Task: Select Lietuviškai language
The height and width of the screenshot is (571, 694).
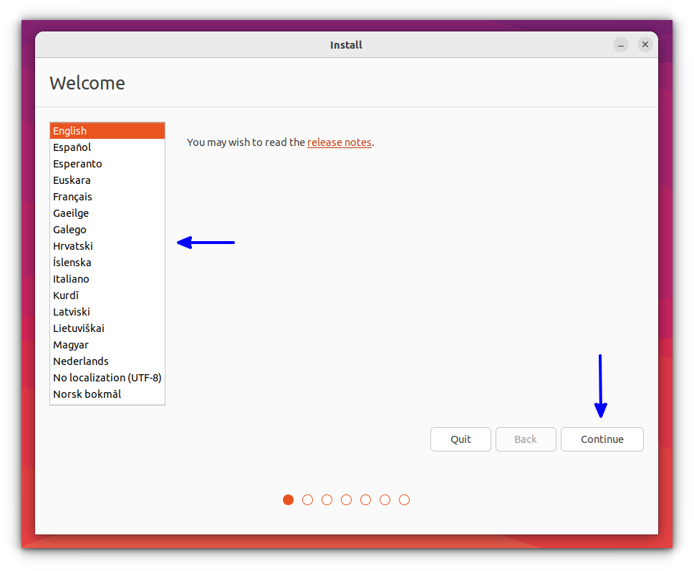Action: [107, 328]
